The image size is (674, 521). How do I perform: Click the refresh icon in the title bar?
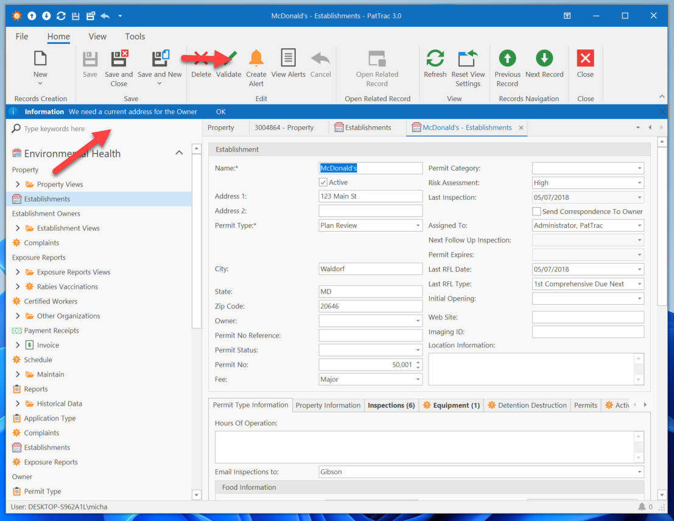pyautogui.click(x=61, y=16)
